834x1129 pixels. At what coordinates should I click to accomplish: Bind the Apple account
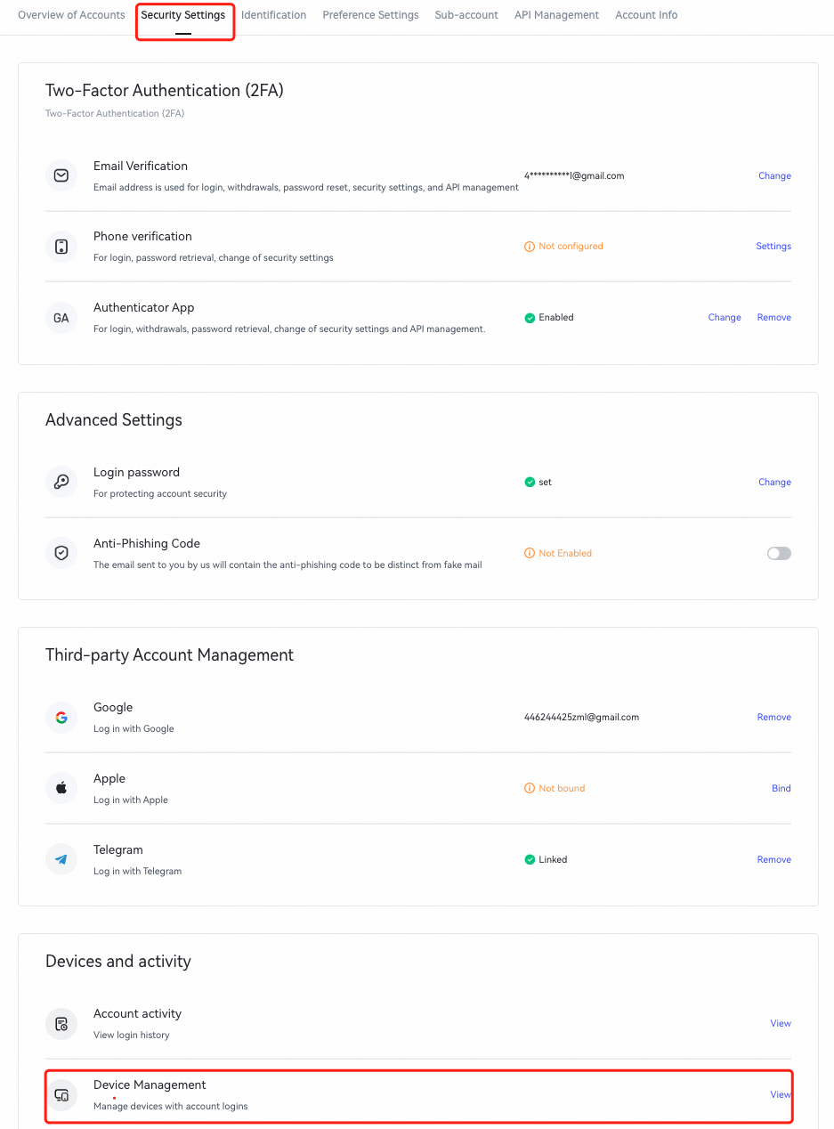tap(781, 788)
